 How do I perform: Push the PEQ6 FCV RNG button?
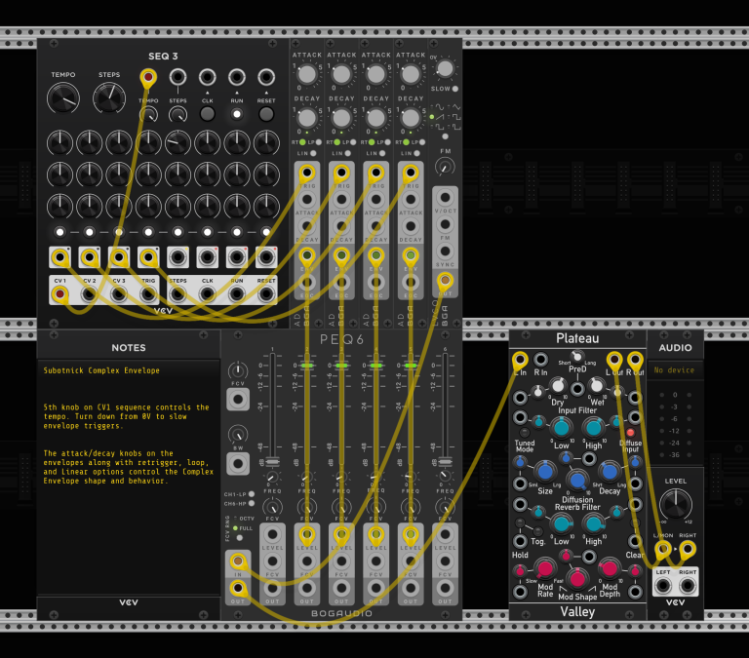coord(239,538)
